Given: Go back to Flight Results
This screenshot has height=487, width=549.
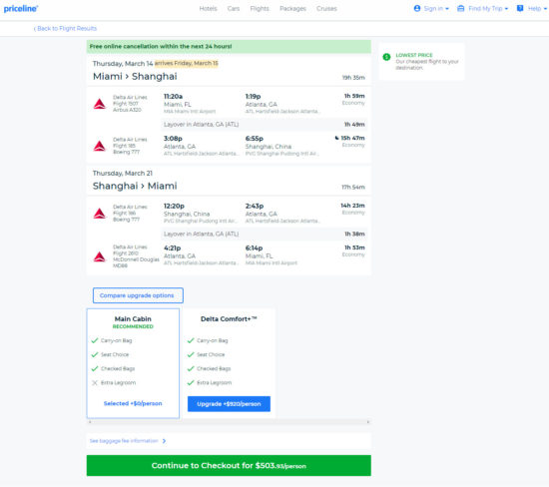Looking at the screenshot, I should [66, 28].
